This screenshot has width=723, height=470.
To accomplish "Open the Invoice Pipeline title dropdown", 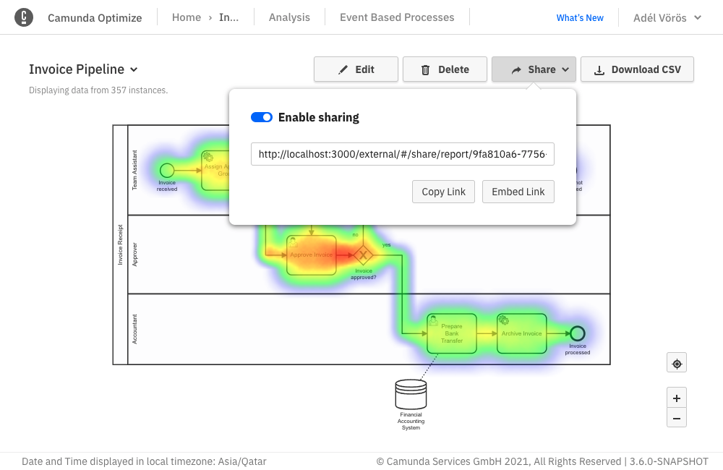I will [x=133, y=69].
